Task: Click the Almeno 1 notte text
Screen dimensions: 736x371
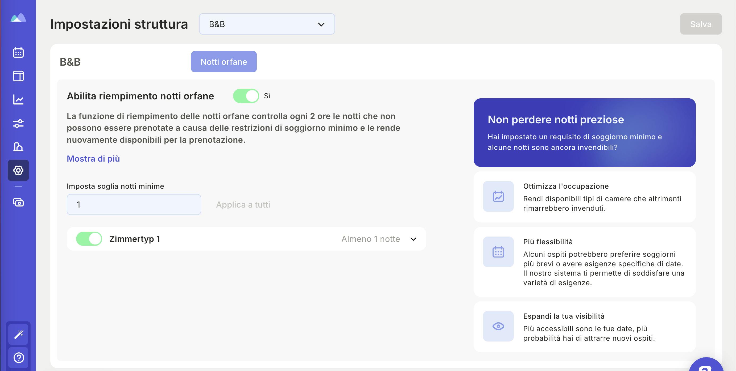Action: click(x=371, y=239)
